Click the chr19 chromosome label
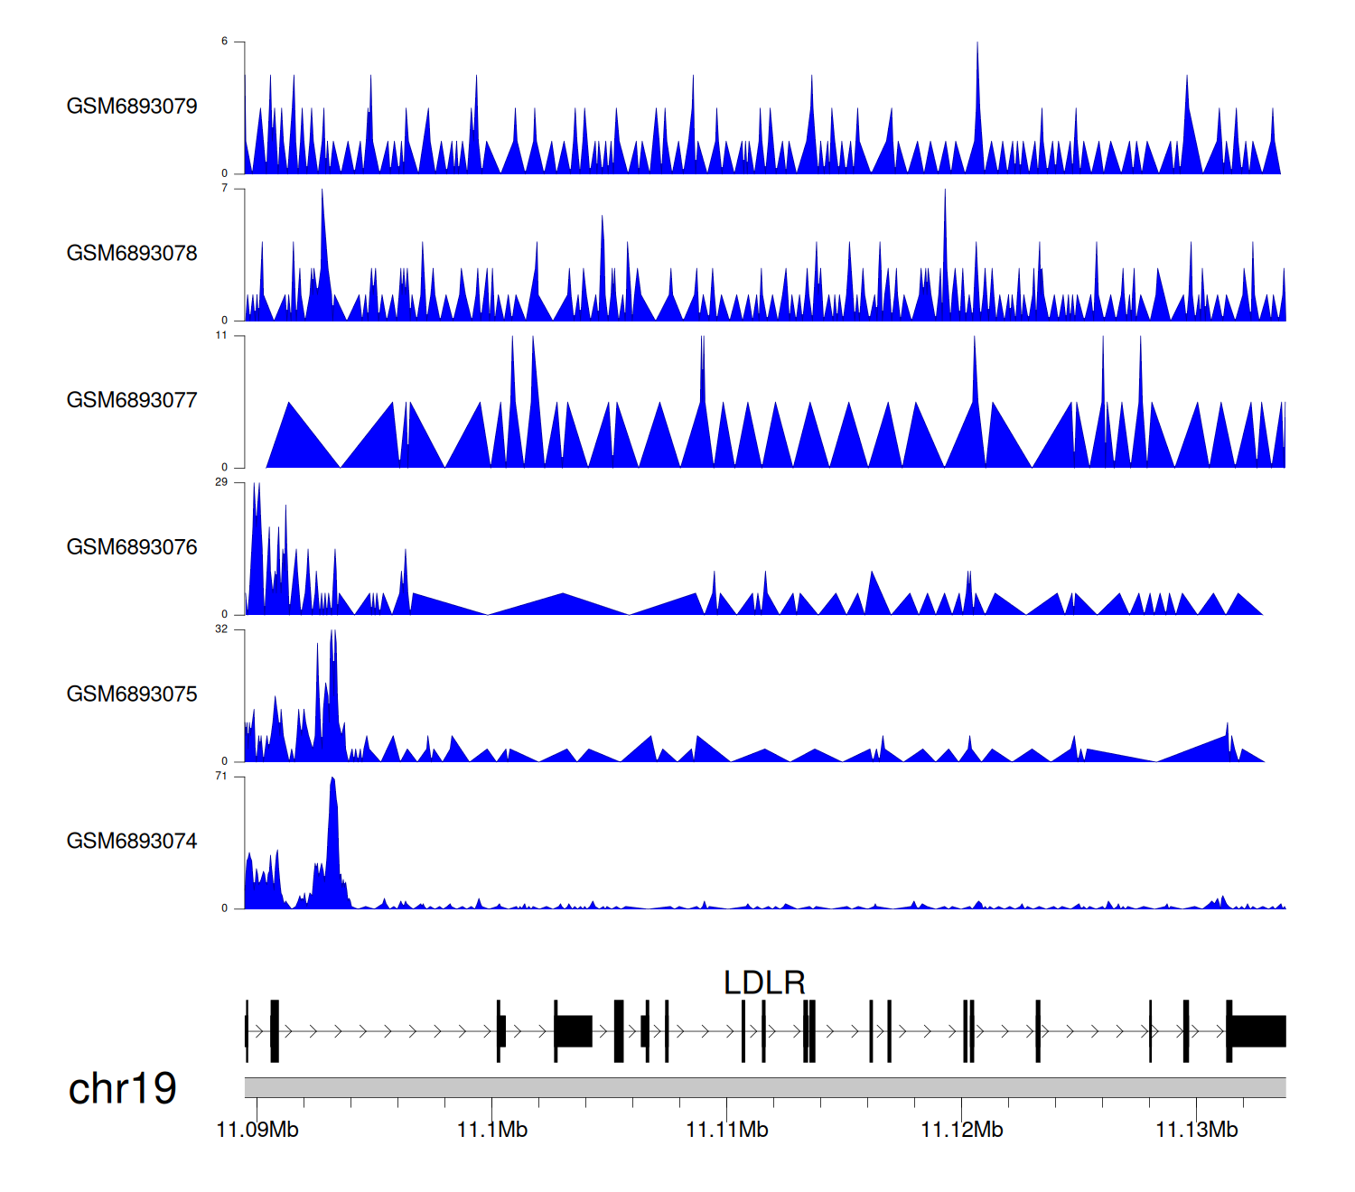1355x1192 pixels. pos(123,1089)
